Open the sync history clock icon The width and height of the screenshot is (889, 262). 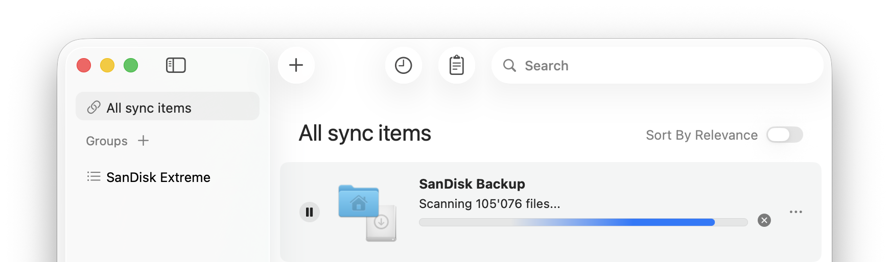click(x=404, y=65)
